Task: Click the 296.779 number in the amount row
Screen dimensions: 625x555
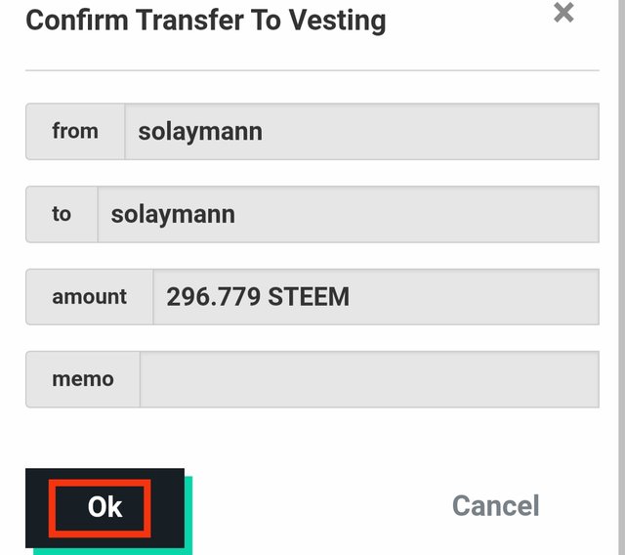Action: [x=213, y=297]
